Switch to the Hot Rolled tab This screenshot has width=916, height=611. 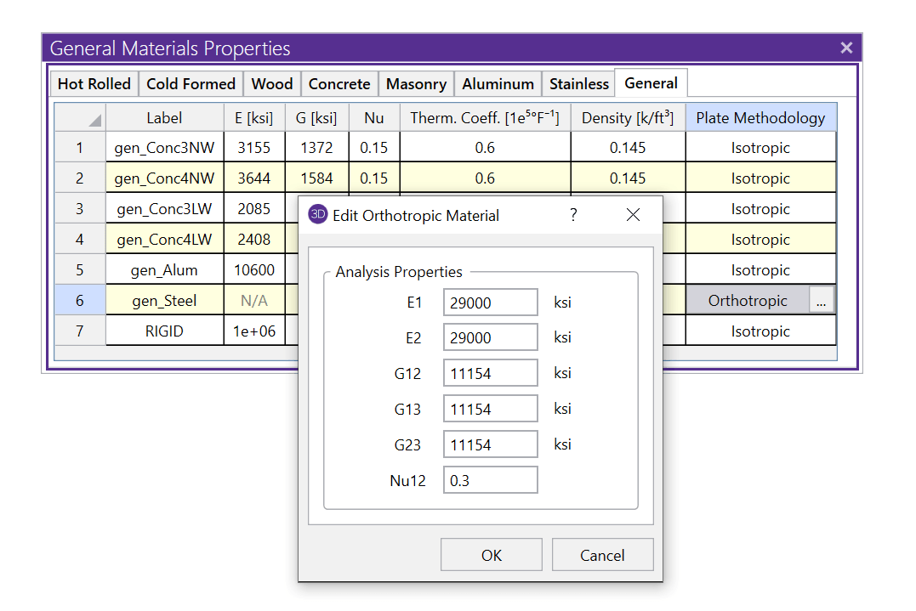94,84
